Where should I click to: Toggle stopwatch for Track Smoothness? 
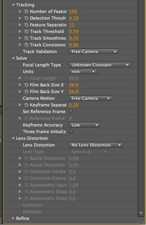click(x=26, y=38)
